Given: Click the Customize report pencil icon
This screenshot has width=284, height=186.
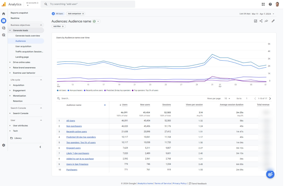Looking at the screenshot, I should point(273,21).
